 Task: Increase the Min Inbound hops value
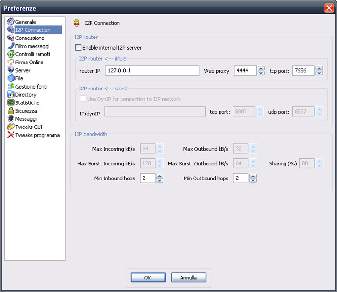point(160,176)
